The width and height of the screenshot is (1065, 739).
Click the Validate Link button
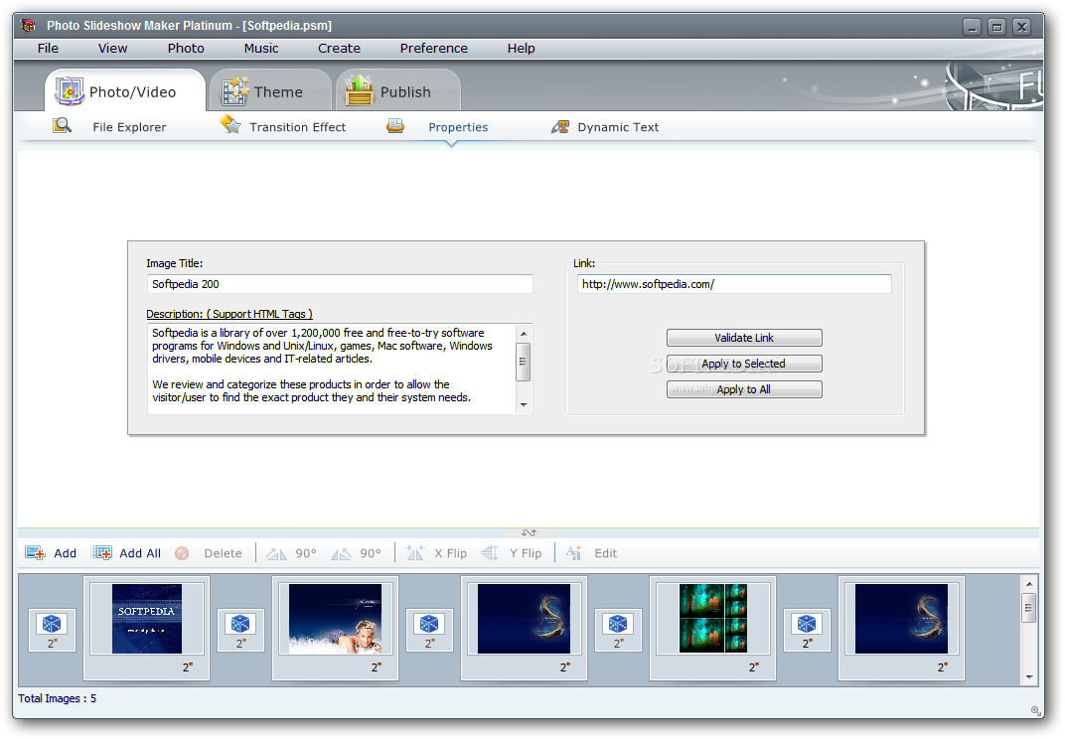[x=744, y=338]
